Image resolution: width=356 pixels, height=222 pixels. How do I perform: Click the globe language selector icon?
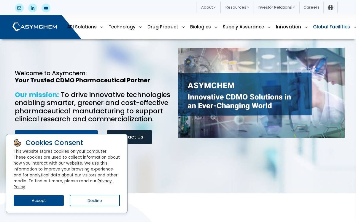click(x=330, y=7)
